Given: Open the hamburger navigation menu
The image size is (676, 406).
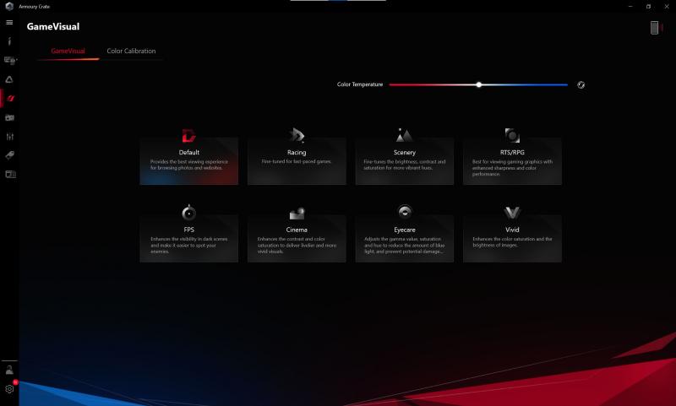Looking at the screenshot, I should point(9,23).
